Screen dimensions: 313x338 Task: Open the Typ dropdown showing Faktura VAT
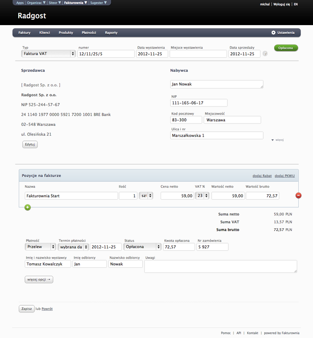coord(48,54)
